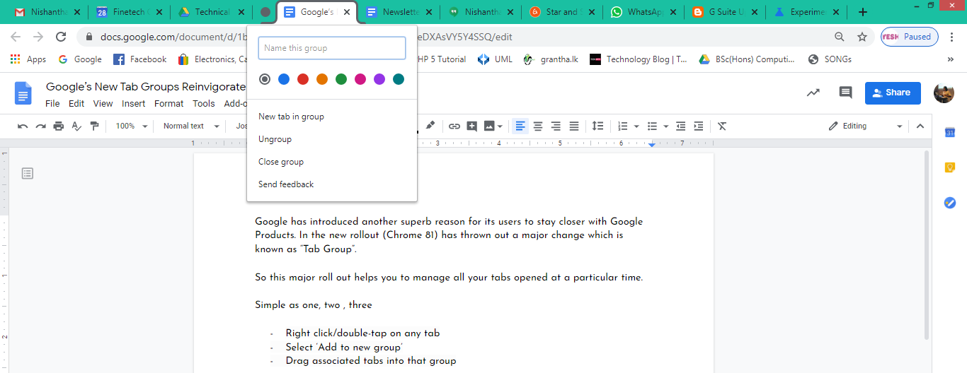Open a new Chrome tab
Image resolution: width=967 pixels, height=373 pixels.
click(x=863, y=12)
